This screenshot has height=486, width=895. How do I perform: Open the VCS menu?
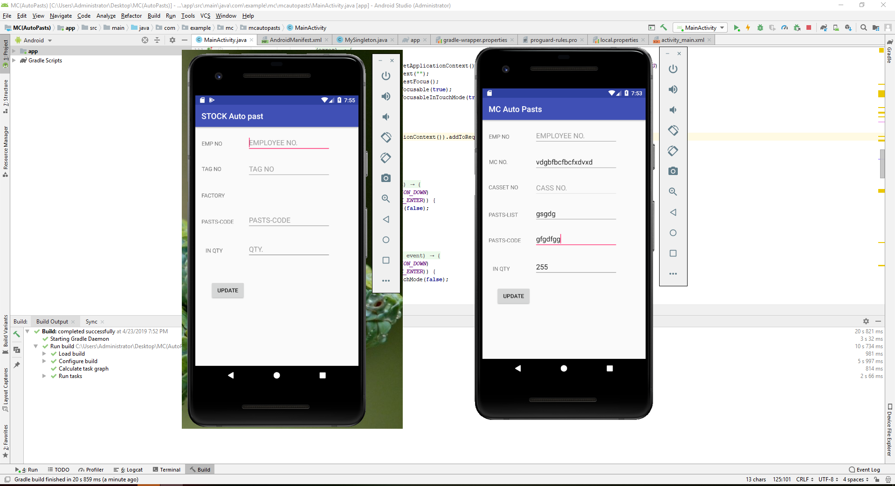coord(205,16)
